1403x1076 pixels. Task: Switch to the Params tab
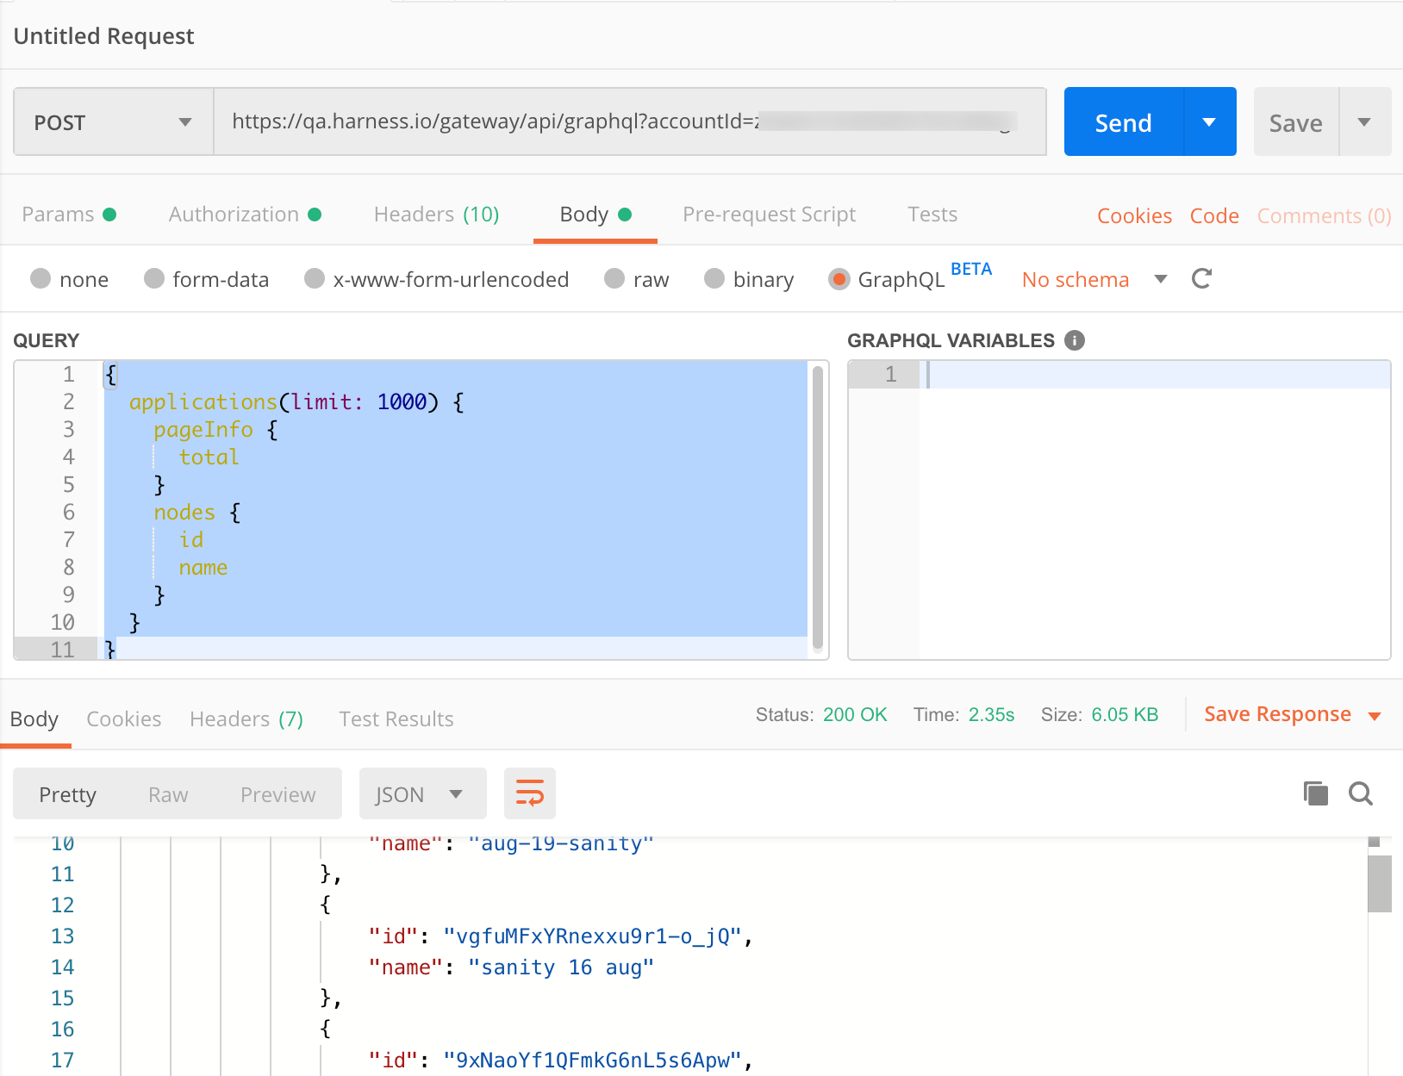click(x=69, y=214)
